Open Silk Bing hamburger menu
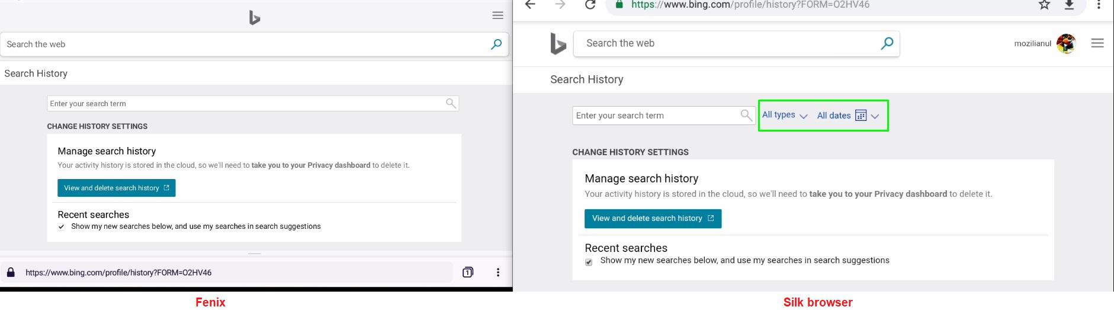 (1097, 43)
